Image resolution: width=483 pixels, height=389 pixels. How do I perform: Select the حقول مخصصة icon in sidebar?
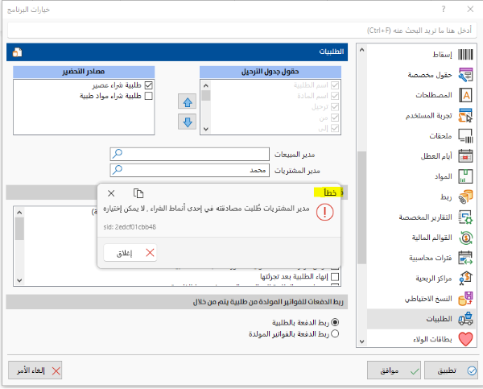click(465, 75)
